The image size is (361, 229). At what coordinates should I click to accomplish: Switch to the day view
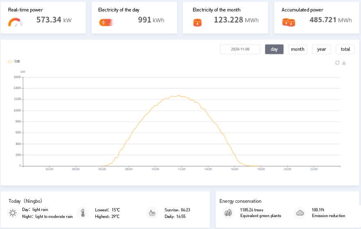coord(274,49)
